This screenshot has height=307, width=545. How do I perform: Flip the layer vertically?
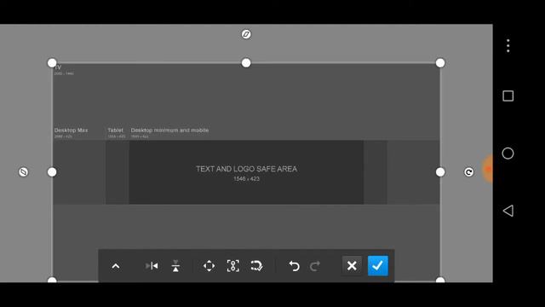tap(175, 266)
